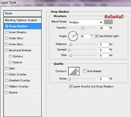Select Blending Options: Custom entry

(x=22, y=20)
